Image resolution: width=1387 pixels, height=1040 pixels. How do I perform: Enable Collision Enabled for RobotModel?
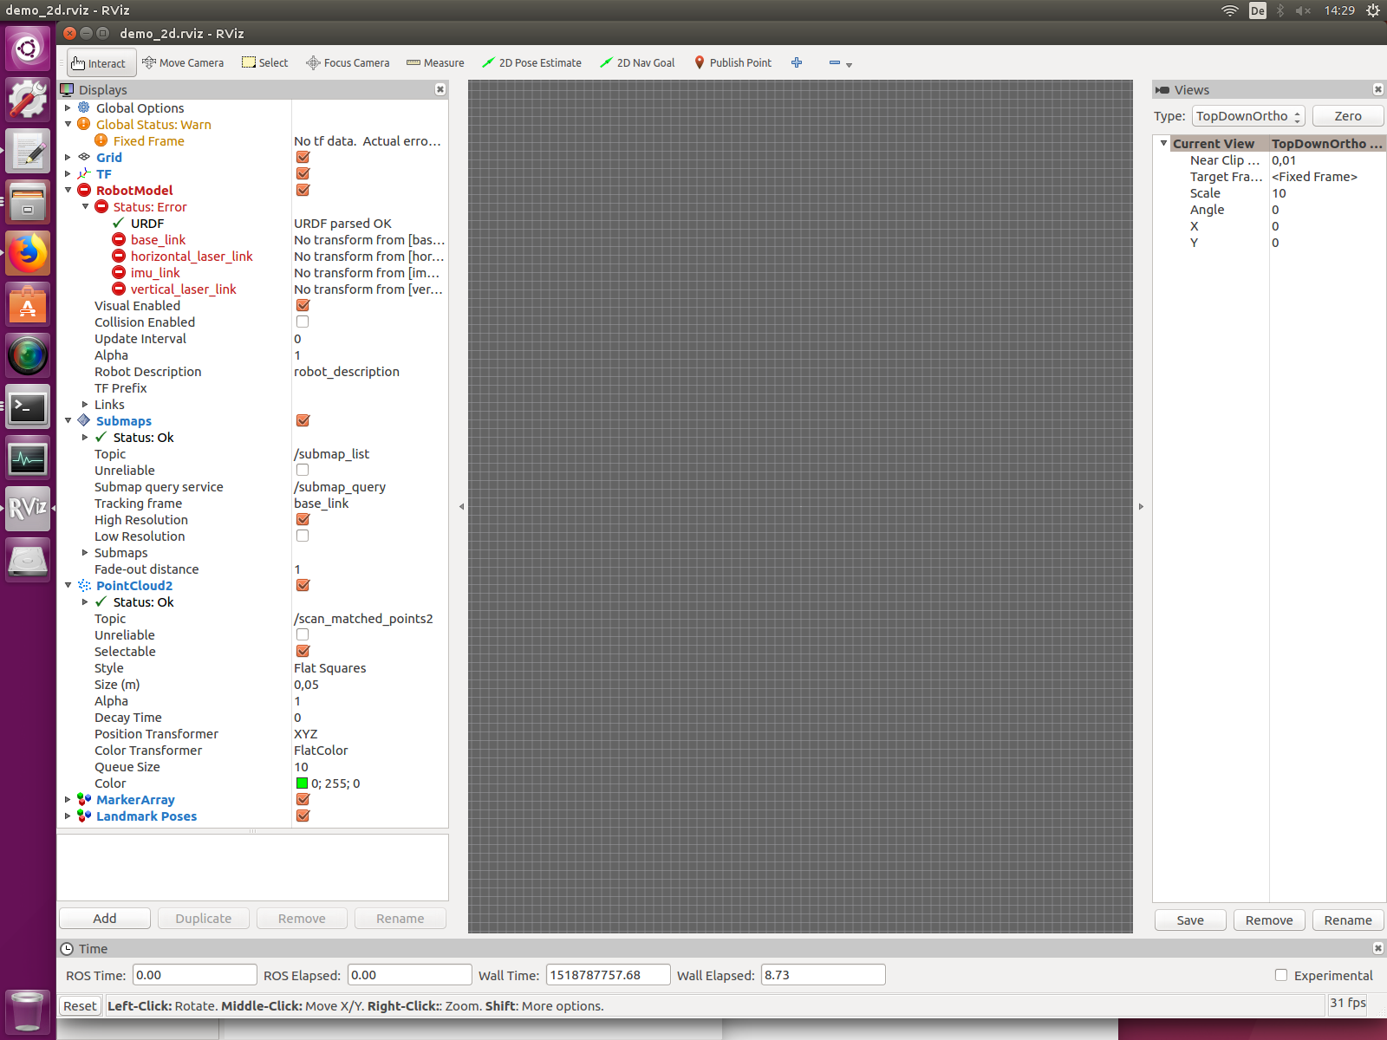click(x=302, y=322)
